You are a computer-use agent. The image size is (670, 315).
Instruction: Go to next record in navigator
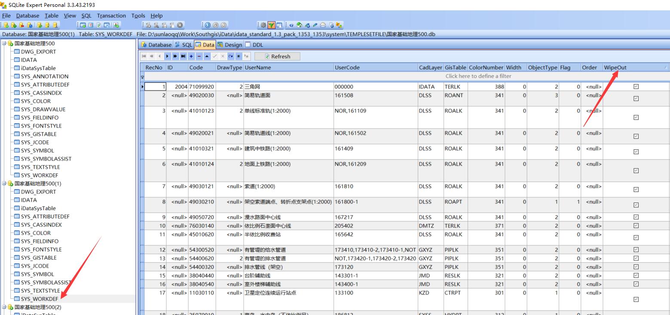point(167,56)
